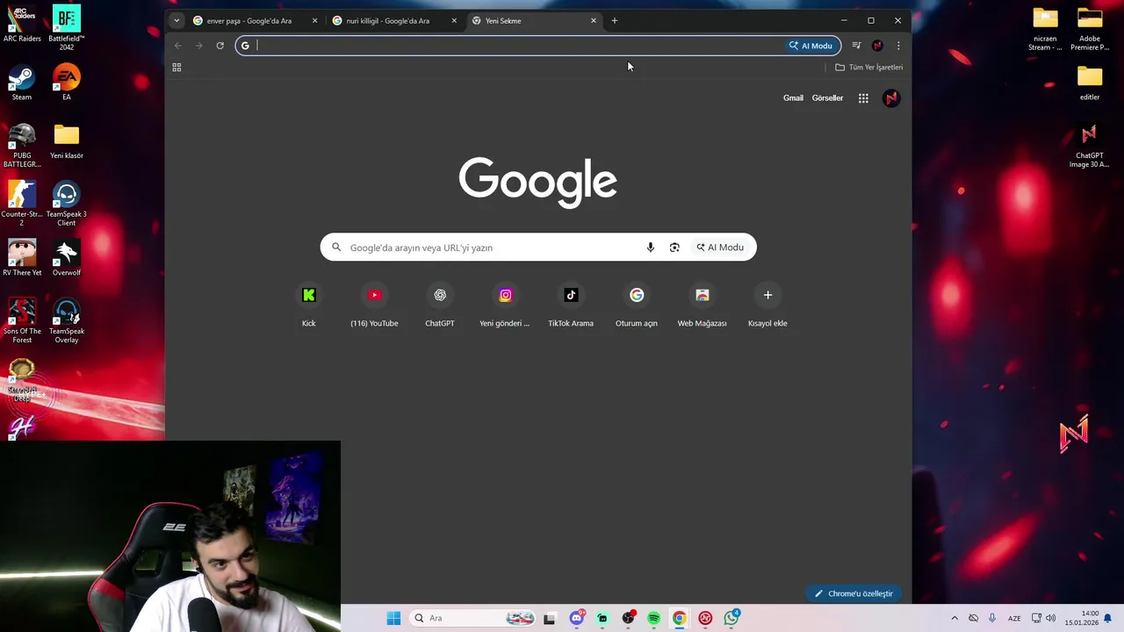Open the Chrome three-dot menu
This screenshot has width=1124, height=632.
pyautogui.click(x=898, y=46)
